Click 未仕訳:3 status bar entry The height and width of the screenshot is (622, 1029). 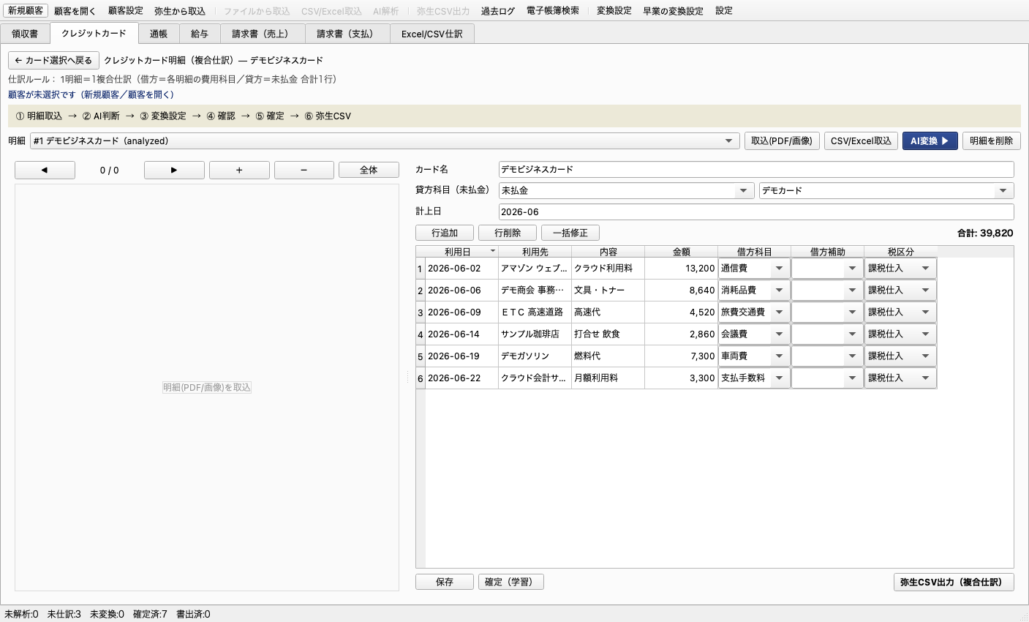click(x=64, y=614)
